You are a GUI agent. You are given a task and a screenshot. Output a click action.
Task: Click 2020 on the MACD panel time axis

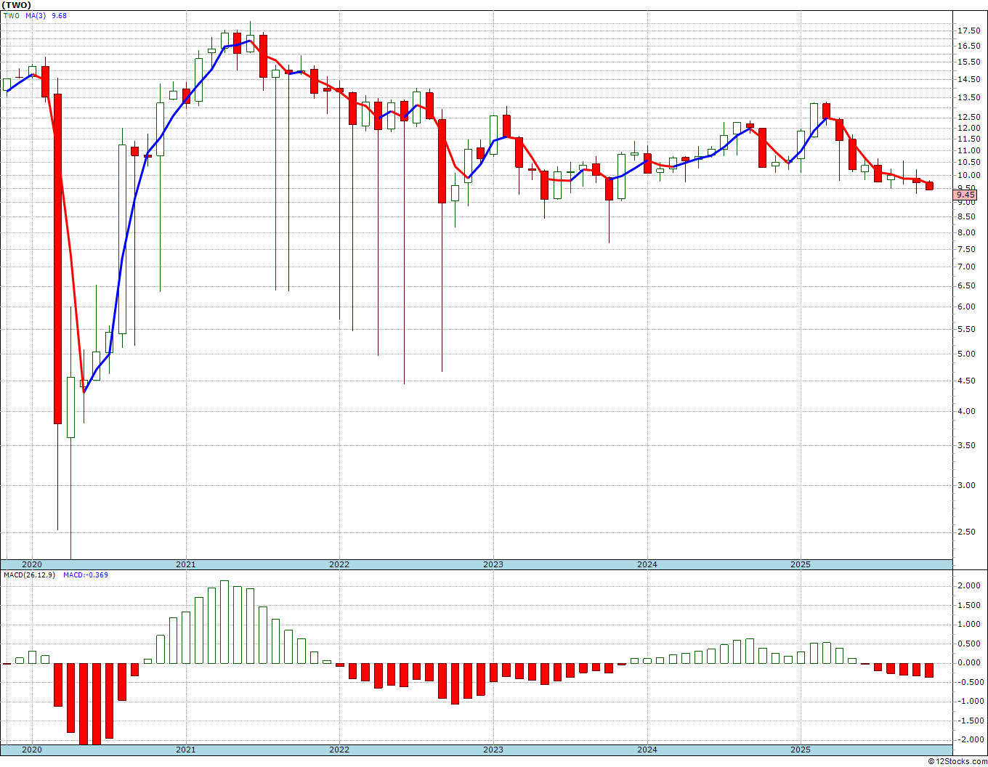[x=31, y=750]
